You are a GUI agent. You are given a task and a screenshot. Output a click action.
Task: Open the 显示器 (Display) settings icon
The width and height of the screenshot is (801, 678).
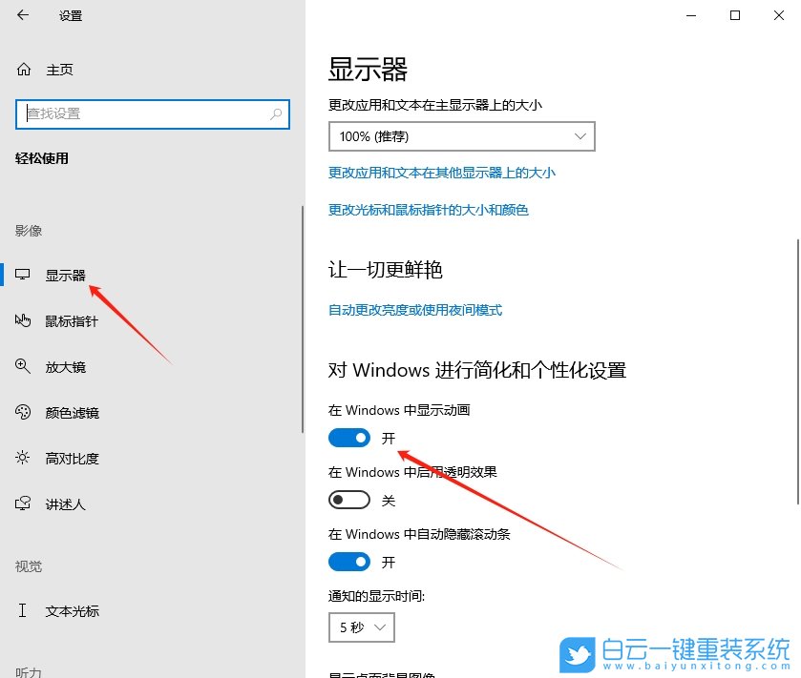pyautogui.click(x=23, y=274)
